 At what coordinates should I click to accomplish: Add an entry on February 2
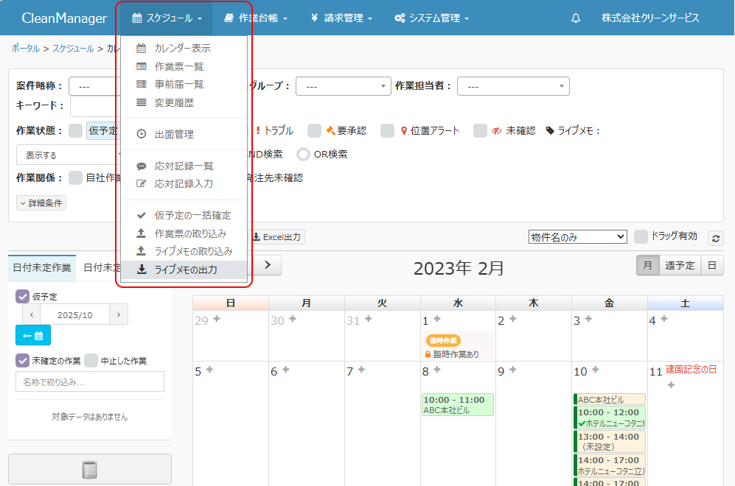(x=513, y=319)
